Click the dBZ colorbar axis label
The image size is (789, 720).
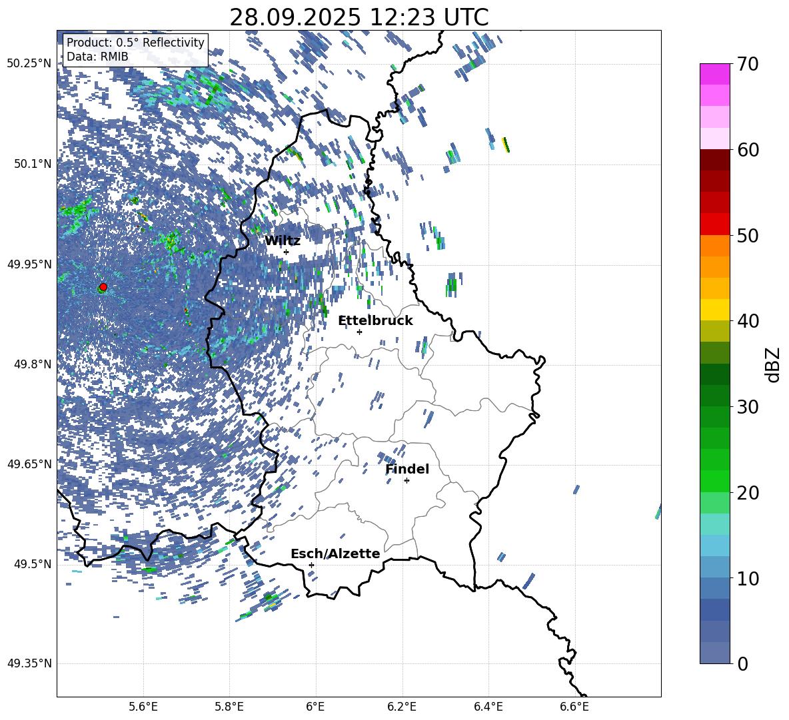774,364
